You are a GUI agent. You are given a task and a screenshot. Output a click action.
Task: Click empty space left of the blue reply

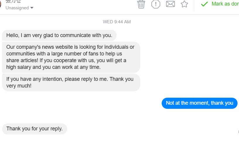coord(88,103)
